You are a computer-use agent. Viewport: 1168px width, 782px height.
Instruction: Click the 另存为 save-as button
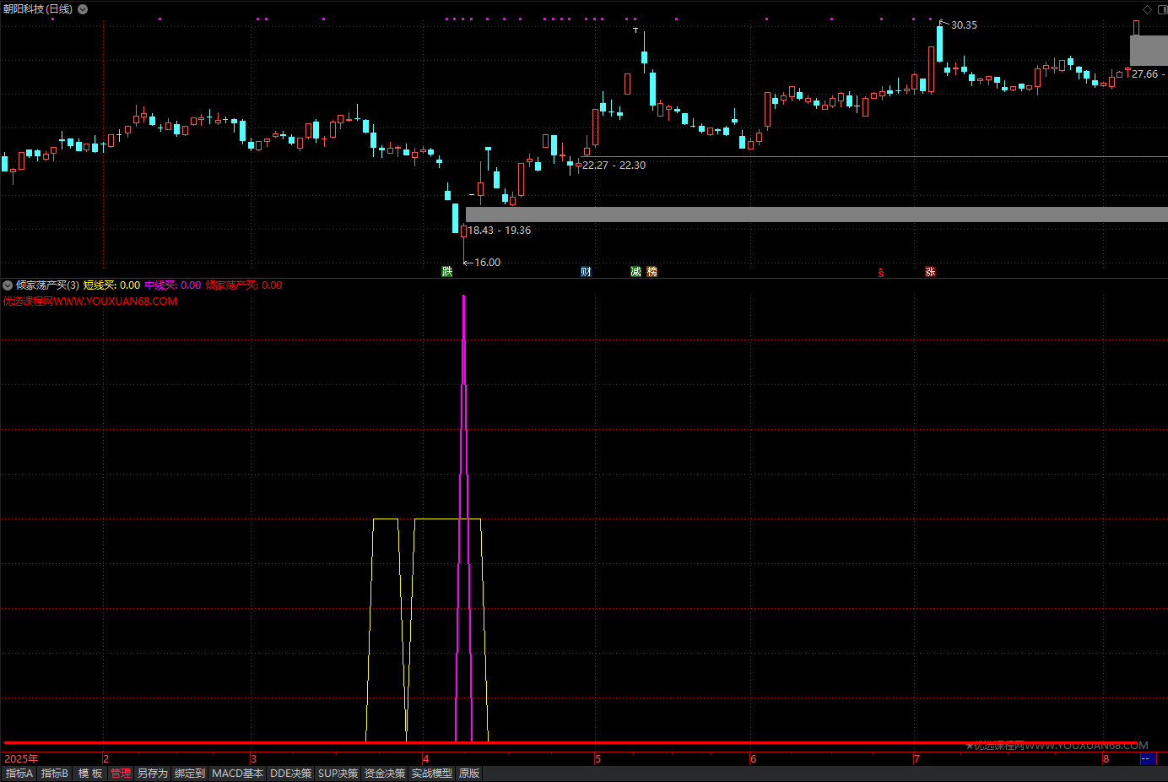153,774
